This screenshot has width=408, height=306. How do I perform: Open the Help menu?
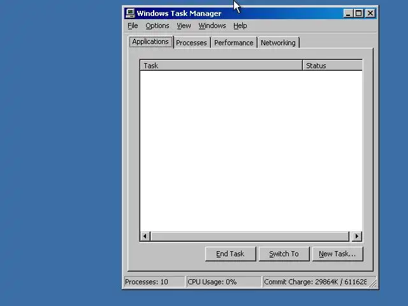(240, 25)
